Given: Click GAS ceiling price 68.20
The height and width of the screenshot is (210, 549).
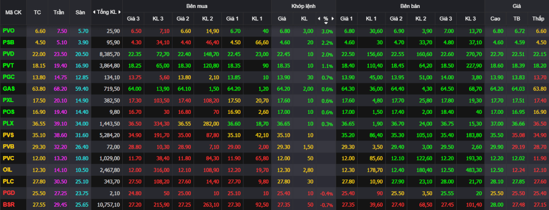Looking at the screenshot, I should click(x=60, y=89).
